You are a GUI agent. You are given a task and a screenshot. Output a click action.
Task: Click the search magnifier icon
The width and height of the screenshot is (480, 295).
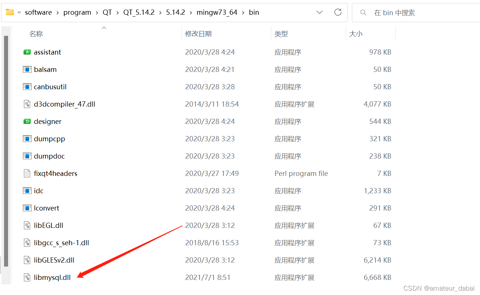[x=363, y=13]
